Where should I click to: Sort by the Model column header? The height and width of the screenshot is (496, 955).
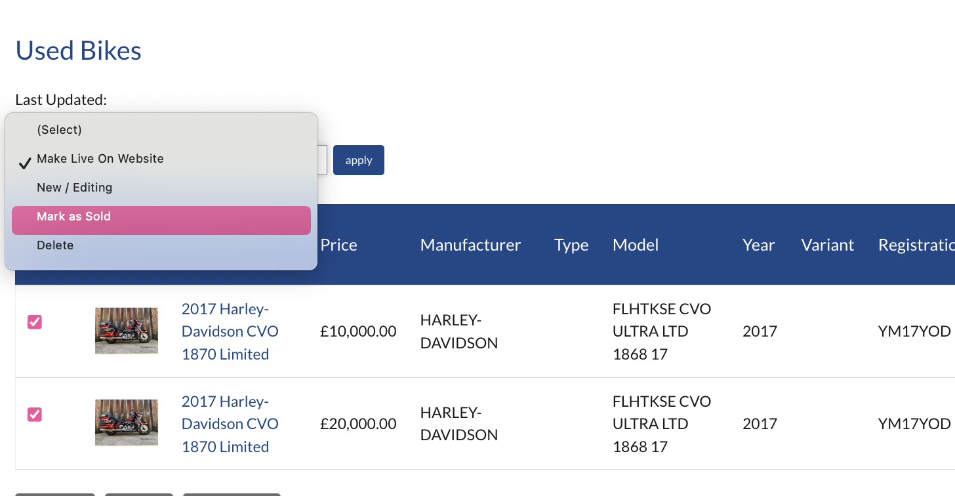coord(636,245)
